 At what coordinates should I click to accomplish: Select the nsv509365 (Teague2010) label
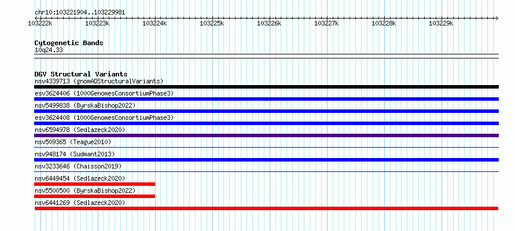point(73,142)
